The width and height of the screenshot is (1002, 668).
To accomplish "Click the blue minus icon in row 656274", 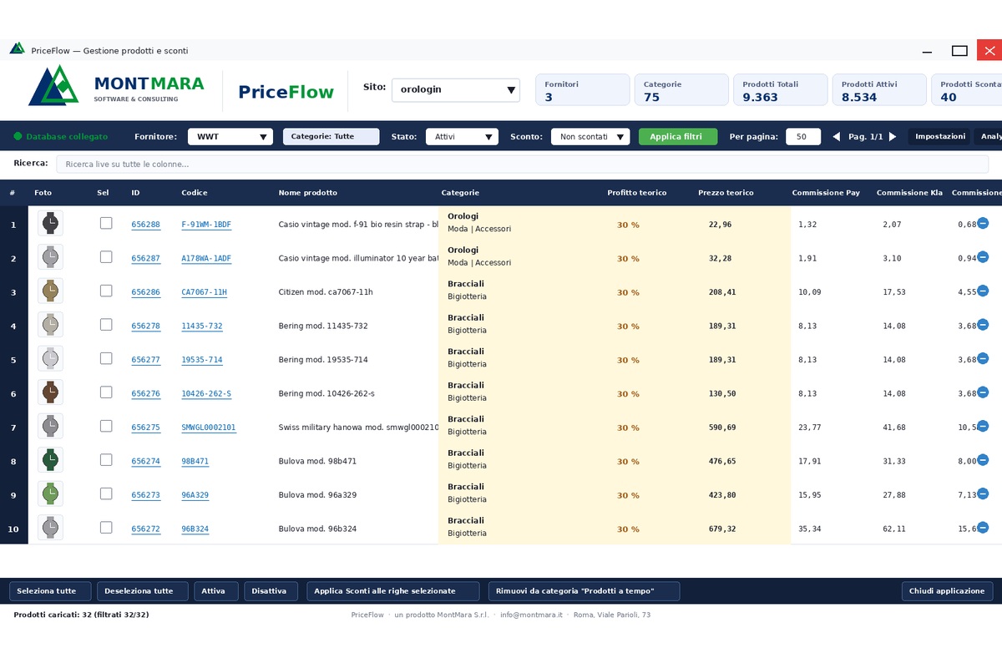I will click(x=983, y=460).
